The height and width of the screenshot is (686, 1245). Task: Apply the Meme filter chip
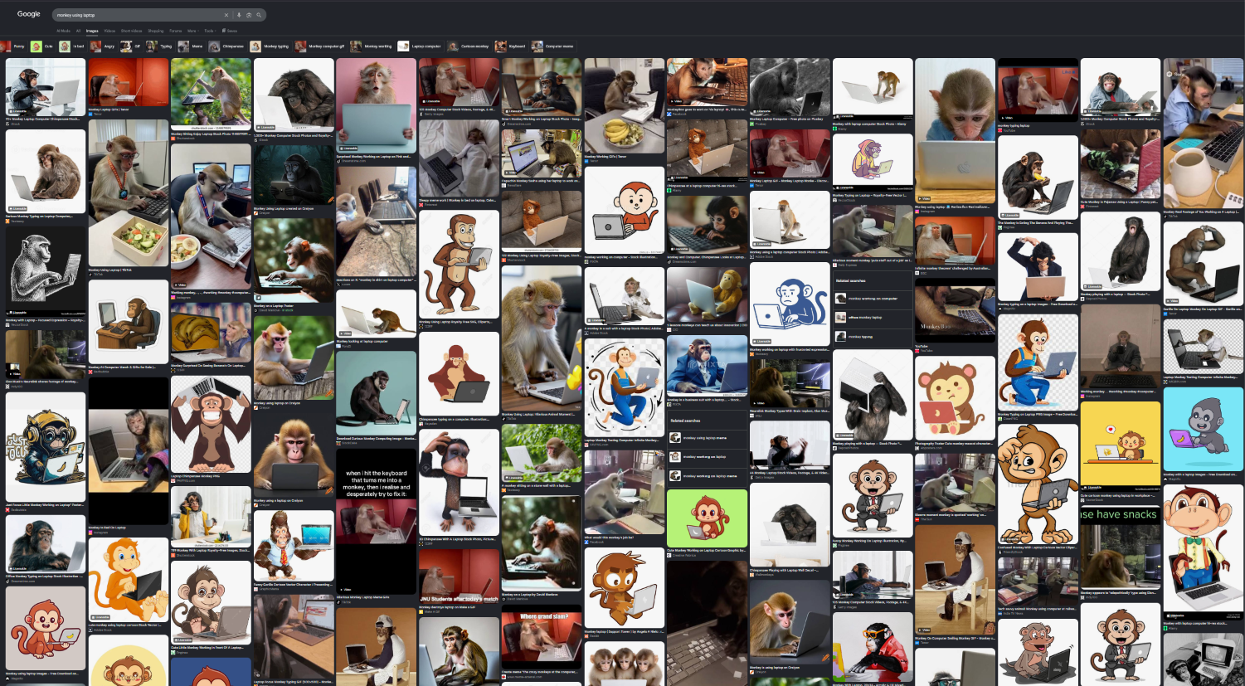point(191,46)
